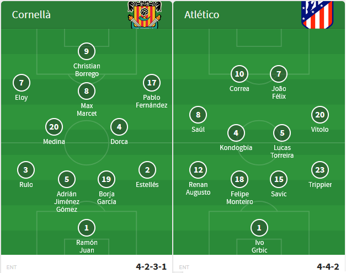Open the Atlético team name heading
This screenshot has height=273, width=346.
(201, 15)
